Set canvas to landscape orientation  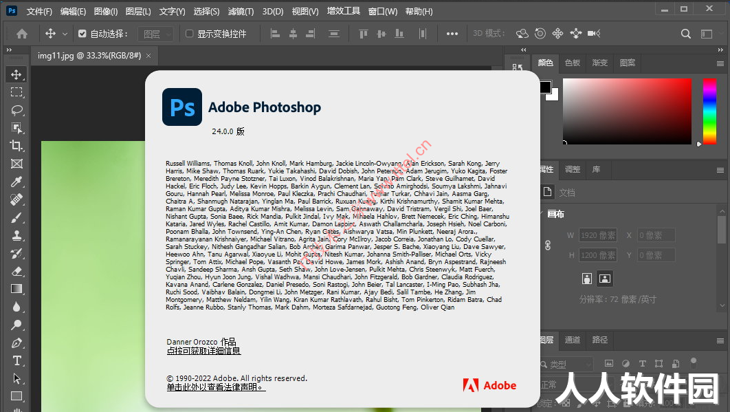point(605,279)
